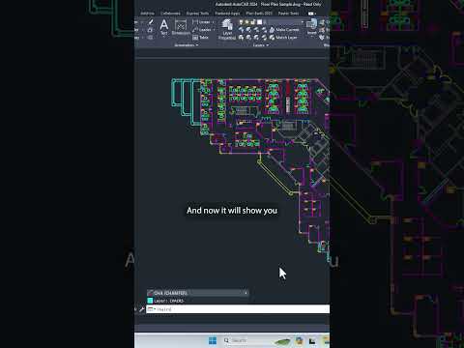Click the layer Isolate icon in Layers panel

click(248, 30)
